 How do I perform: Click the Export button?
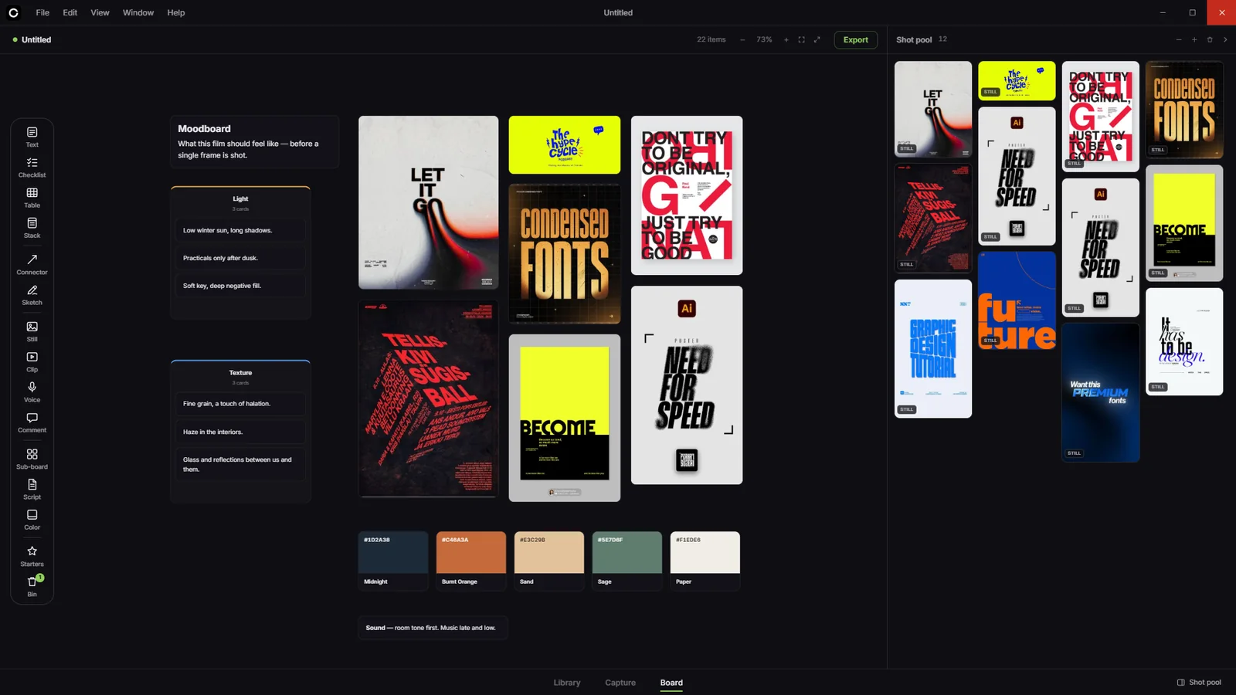(855, 39)
